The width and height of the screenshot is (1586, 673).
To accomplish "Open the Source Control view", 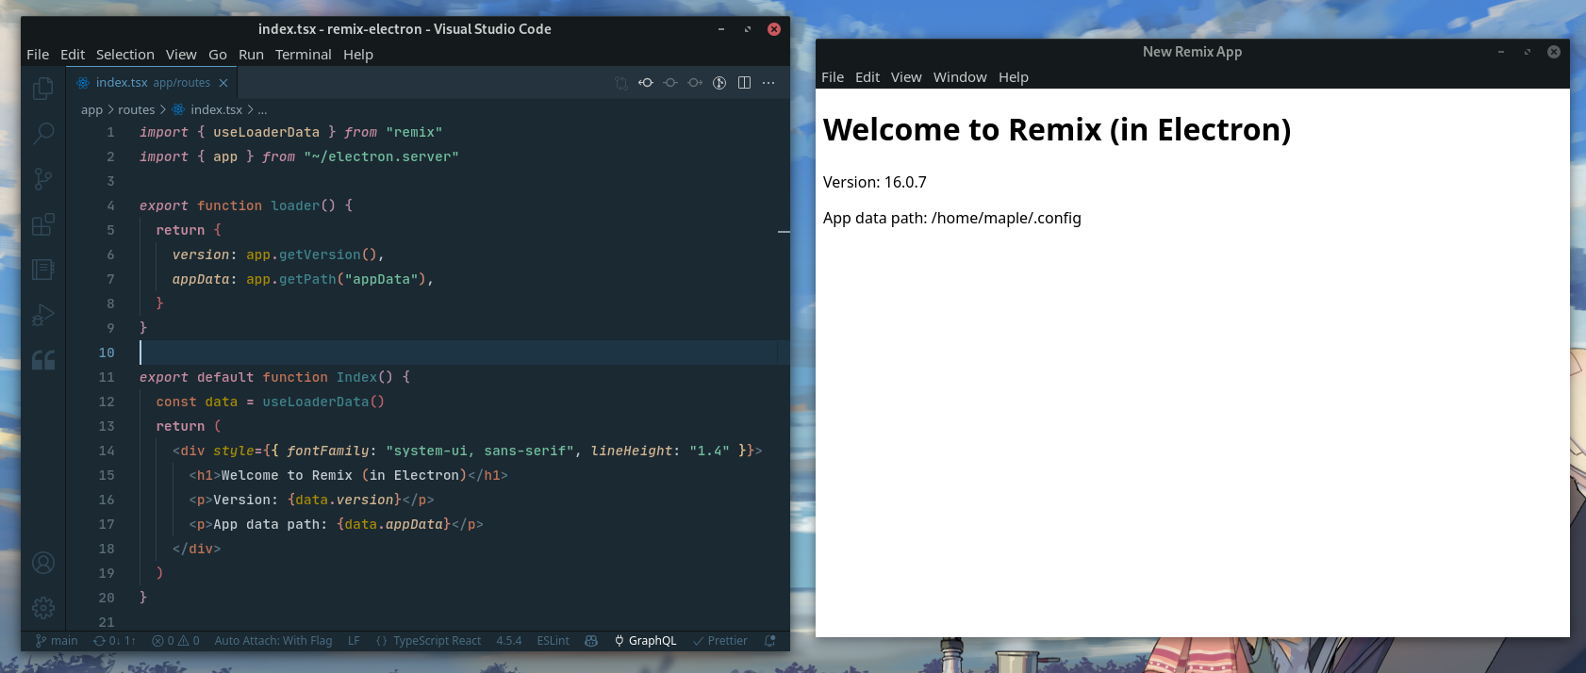I will click(x=43, y=179).
